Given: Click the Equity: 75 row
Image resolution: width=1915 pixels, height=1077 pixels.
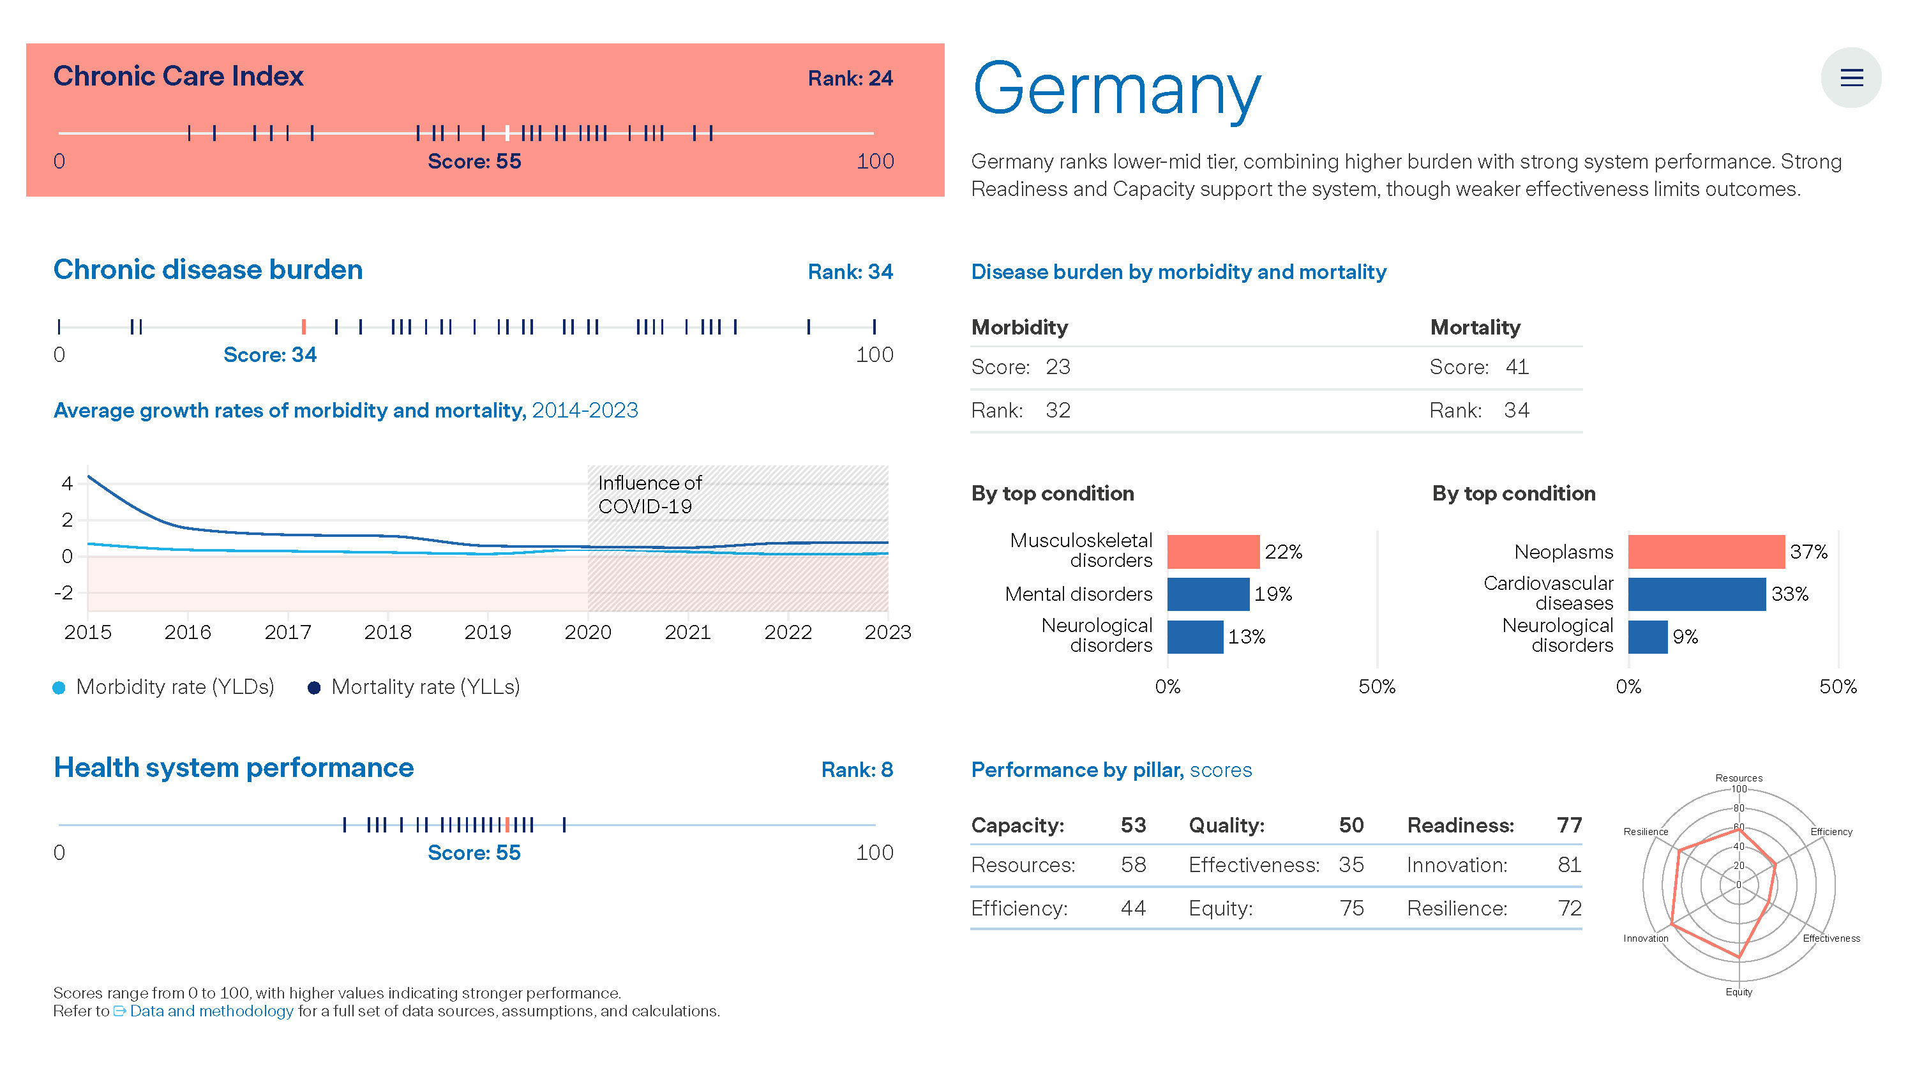Looking at the screenshot, I should [x=1277, y=908].
